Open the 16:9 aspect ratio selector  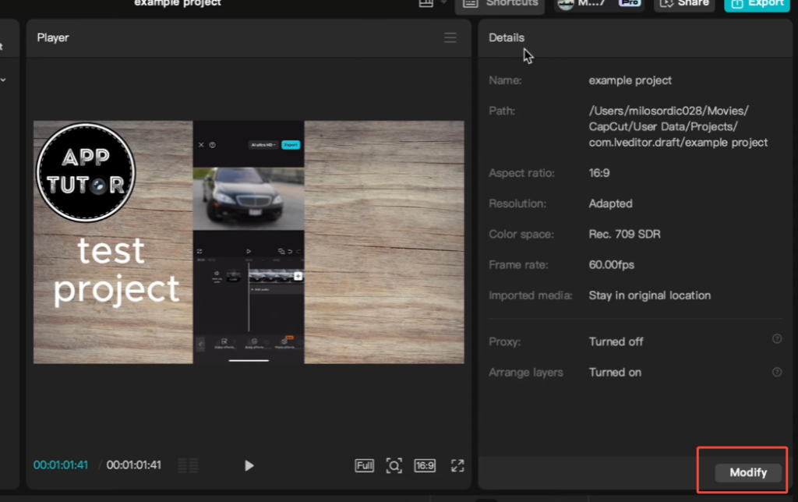click(425, 465)
